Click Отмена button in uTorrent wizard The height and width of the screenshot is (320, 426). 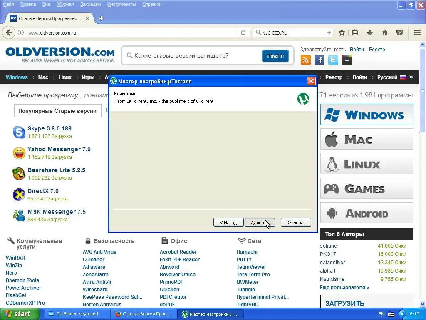tap(296, 222)
